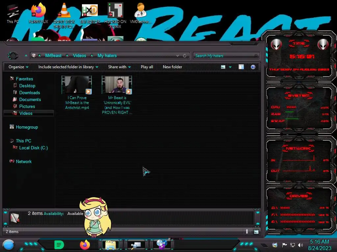Change view with the view icon button
This screenshot has width=337, height=252.
(223, 67)
